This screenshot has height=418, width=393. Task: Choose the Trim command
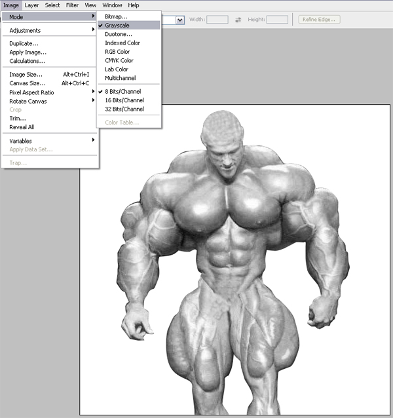tap(49, 119)
